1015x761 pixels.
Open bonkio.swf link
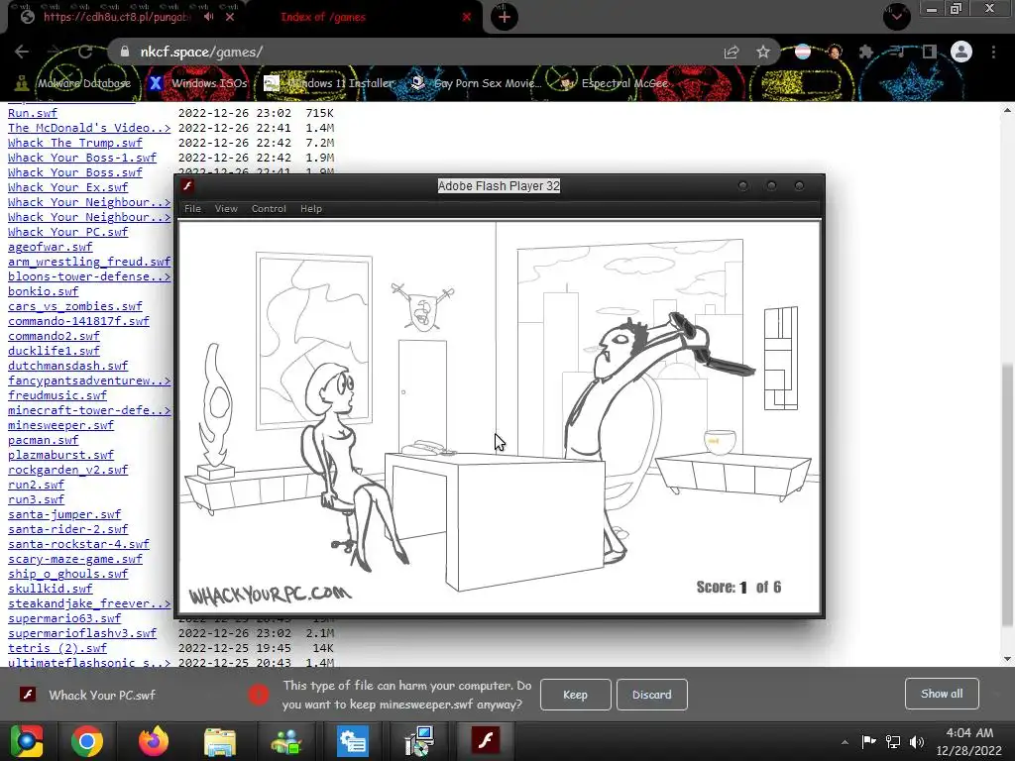(44, 291)
